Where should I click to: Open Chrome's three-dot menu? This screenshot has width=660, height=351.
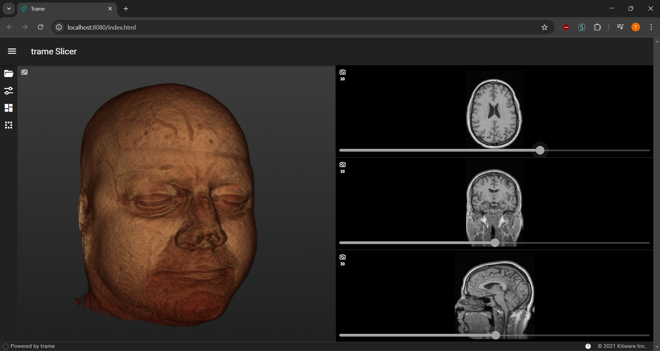tap(651, 27)
